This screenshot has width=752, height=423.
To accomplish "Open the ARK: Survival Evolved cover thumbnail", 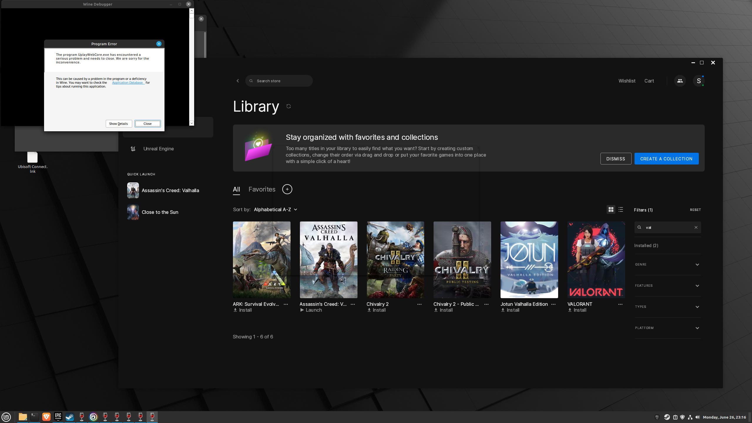I will (261, 260).
